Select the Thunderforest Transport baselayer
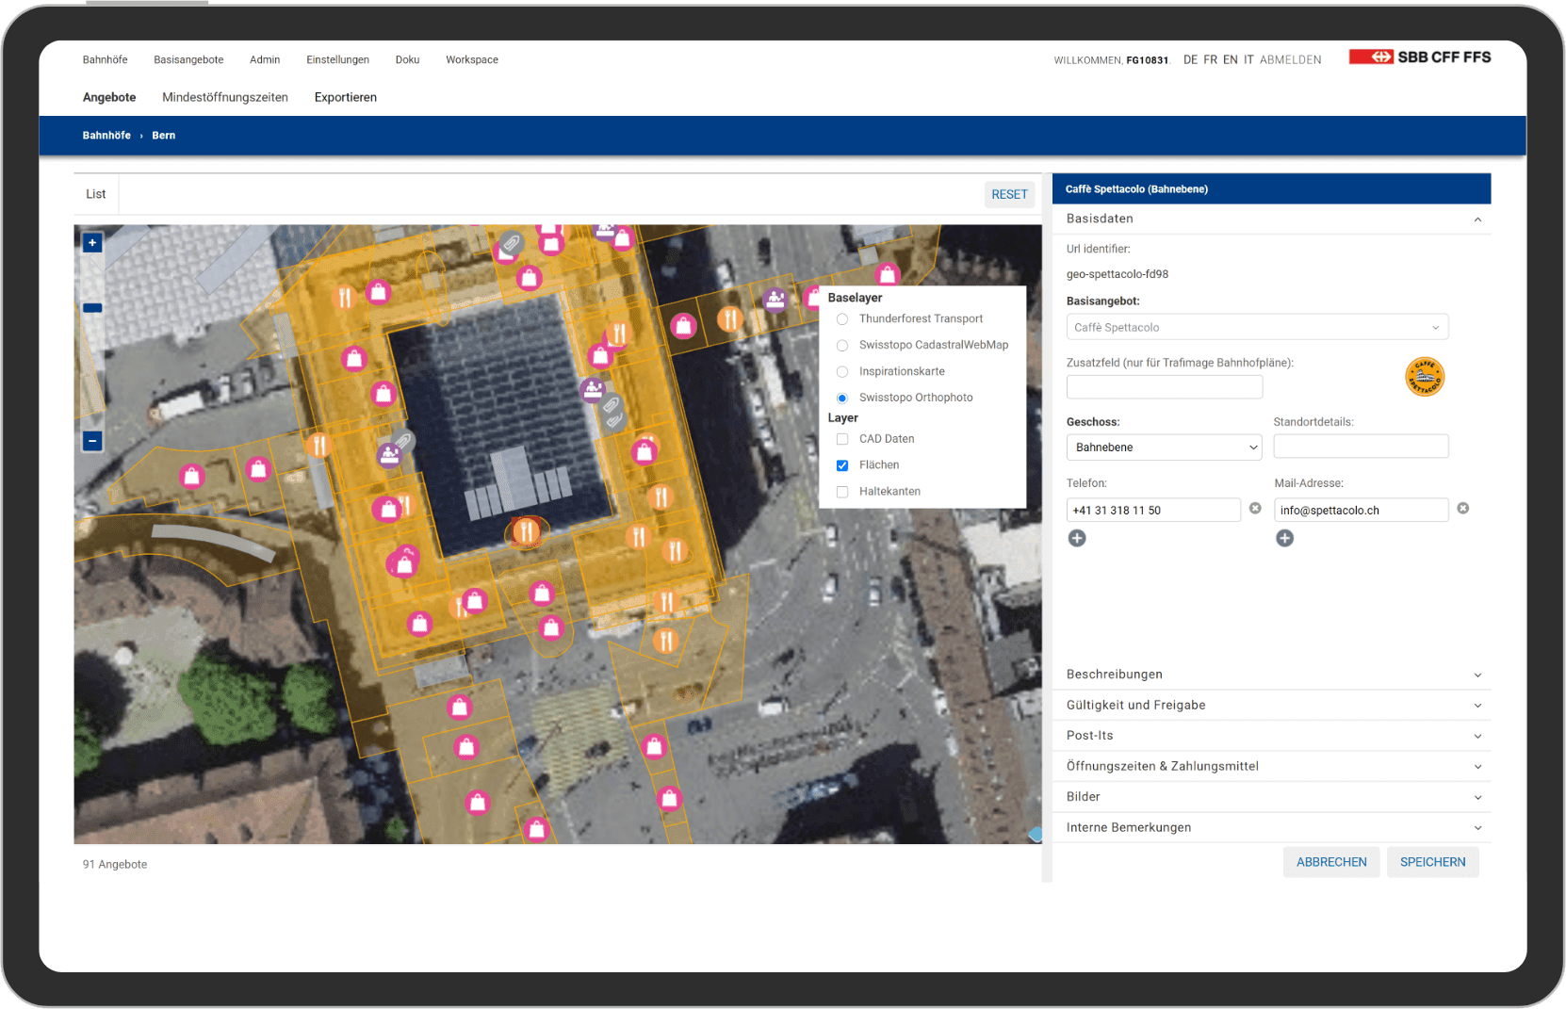Viewport: 1566px width, 1009px height. [842, 319]
